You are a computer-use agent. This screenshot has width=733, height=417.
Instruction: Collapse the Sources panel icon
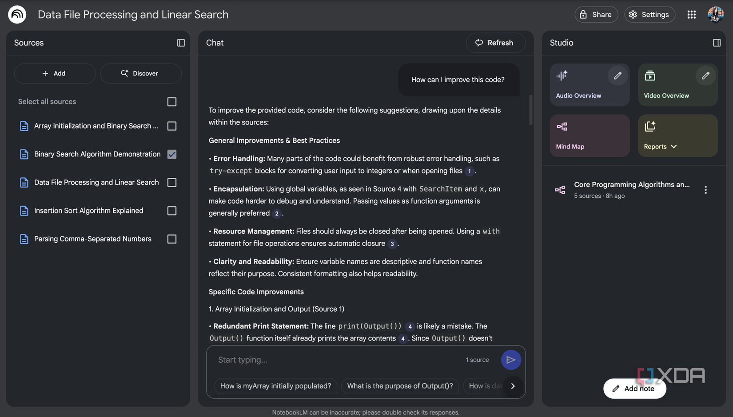(x=181, y=43)
